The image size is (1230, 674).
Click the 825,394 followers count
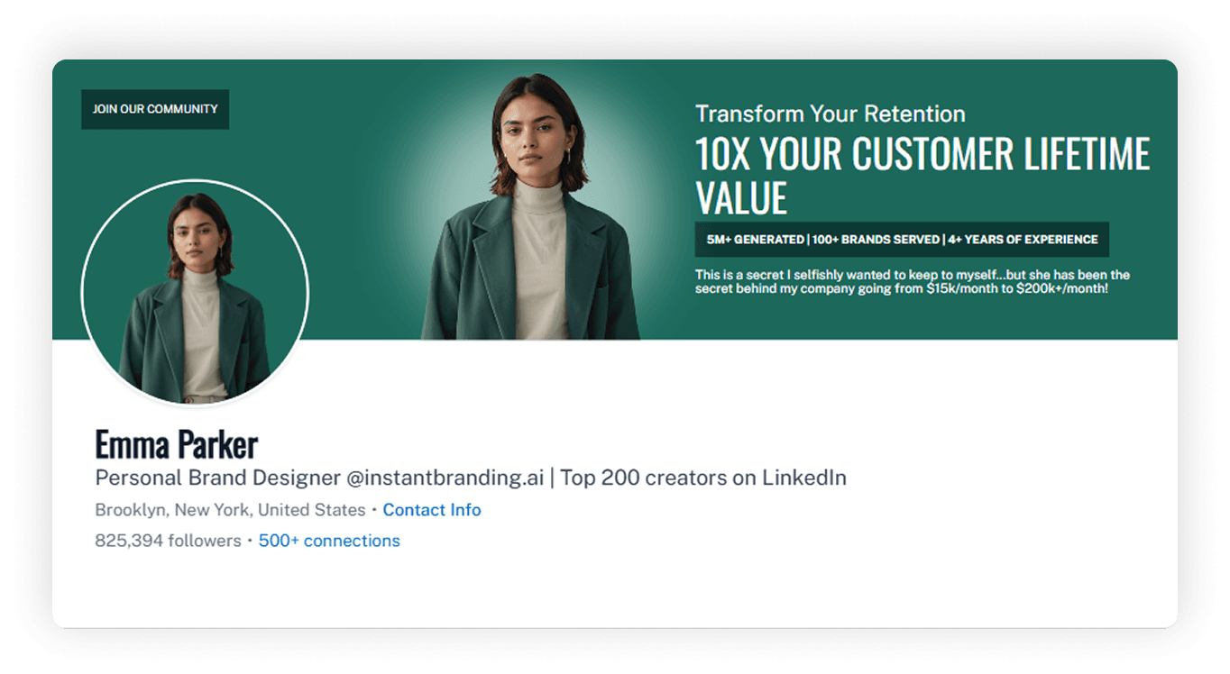[168, 541]
